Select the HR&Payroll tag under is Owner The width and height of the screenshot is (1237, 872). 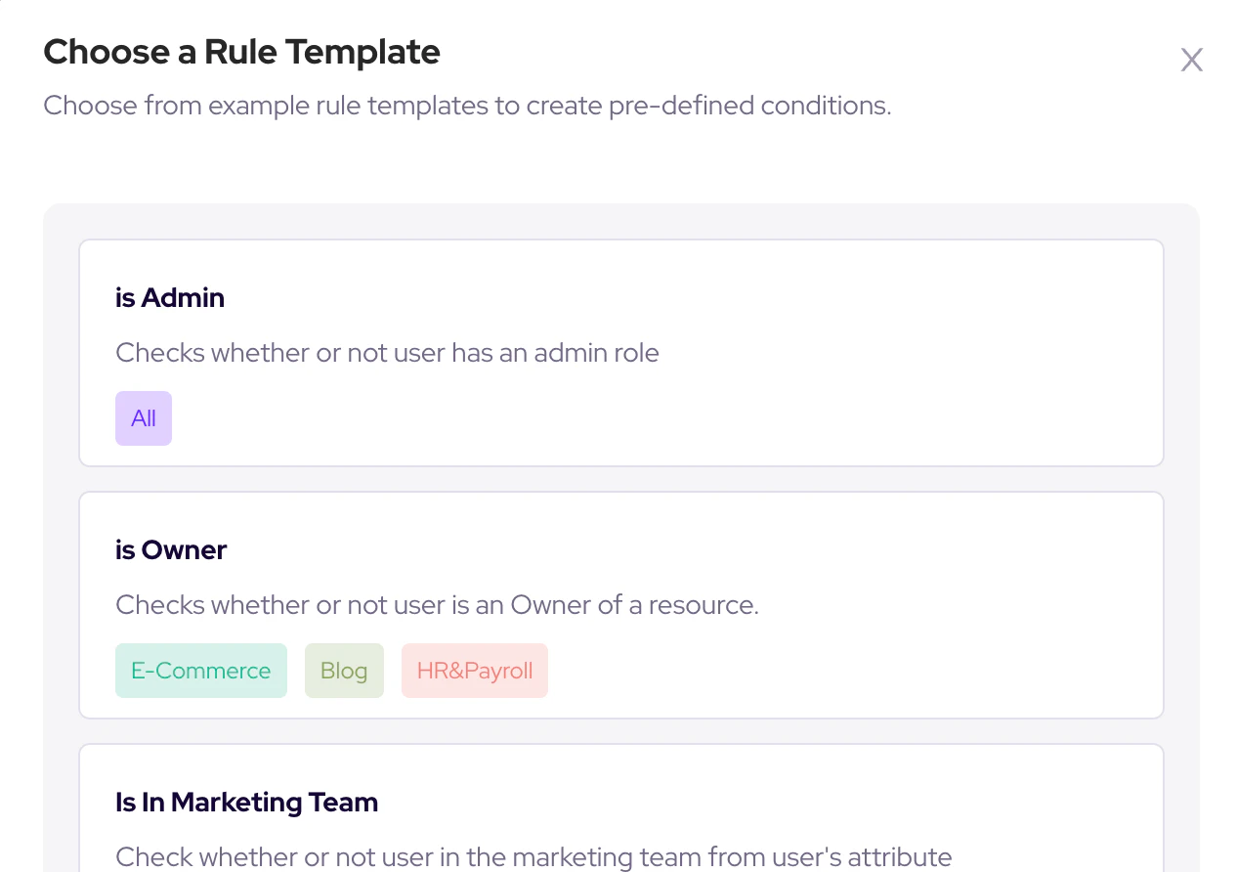[x=475, y=671]
